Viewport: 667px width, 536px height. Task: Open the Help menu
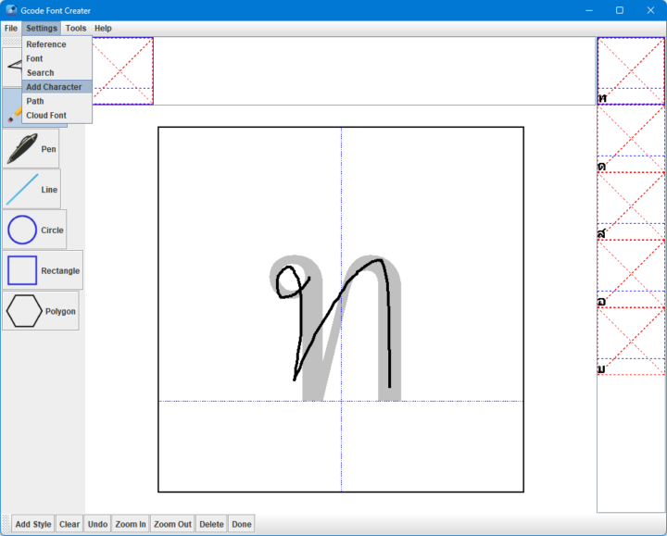pos(103,28)
